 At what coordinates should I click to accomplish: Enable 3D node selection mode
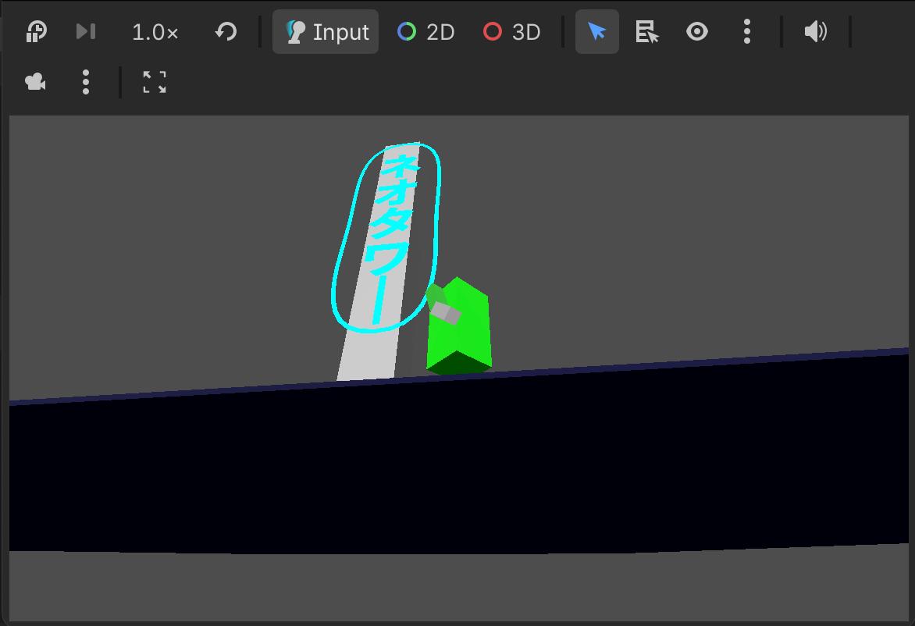[512, 31]
